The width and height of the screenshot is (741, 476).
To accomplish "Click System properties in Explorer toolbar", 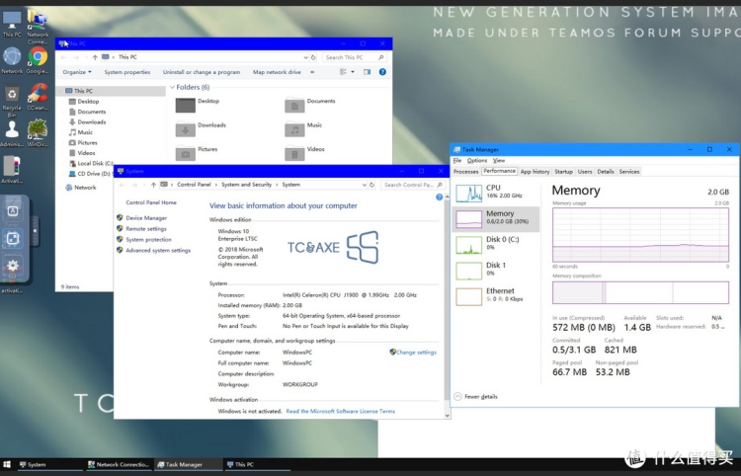I will [127, 72].
